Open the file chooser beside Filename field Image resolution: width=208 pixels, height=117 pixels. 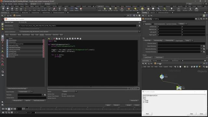click(45, 95)
